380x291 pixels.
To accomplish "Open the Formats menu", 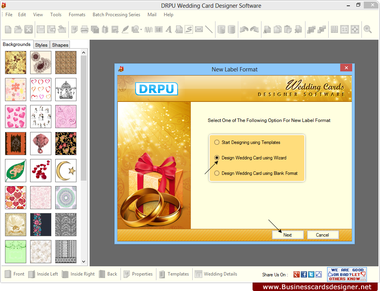I will (77, 15).
